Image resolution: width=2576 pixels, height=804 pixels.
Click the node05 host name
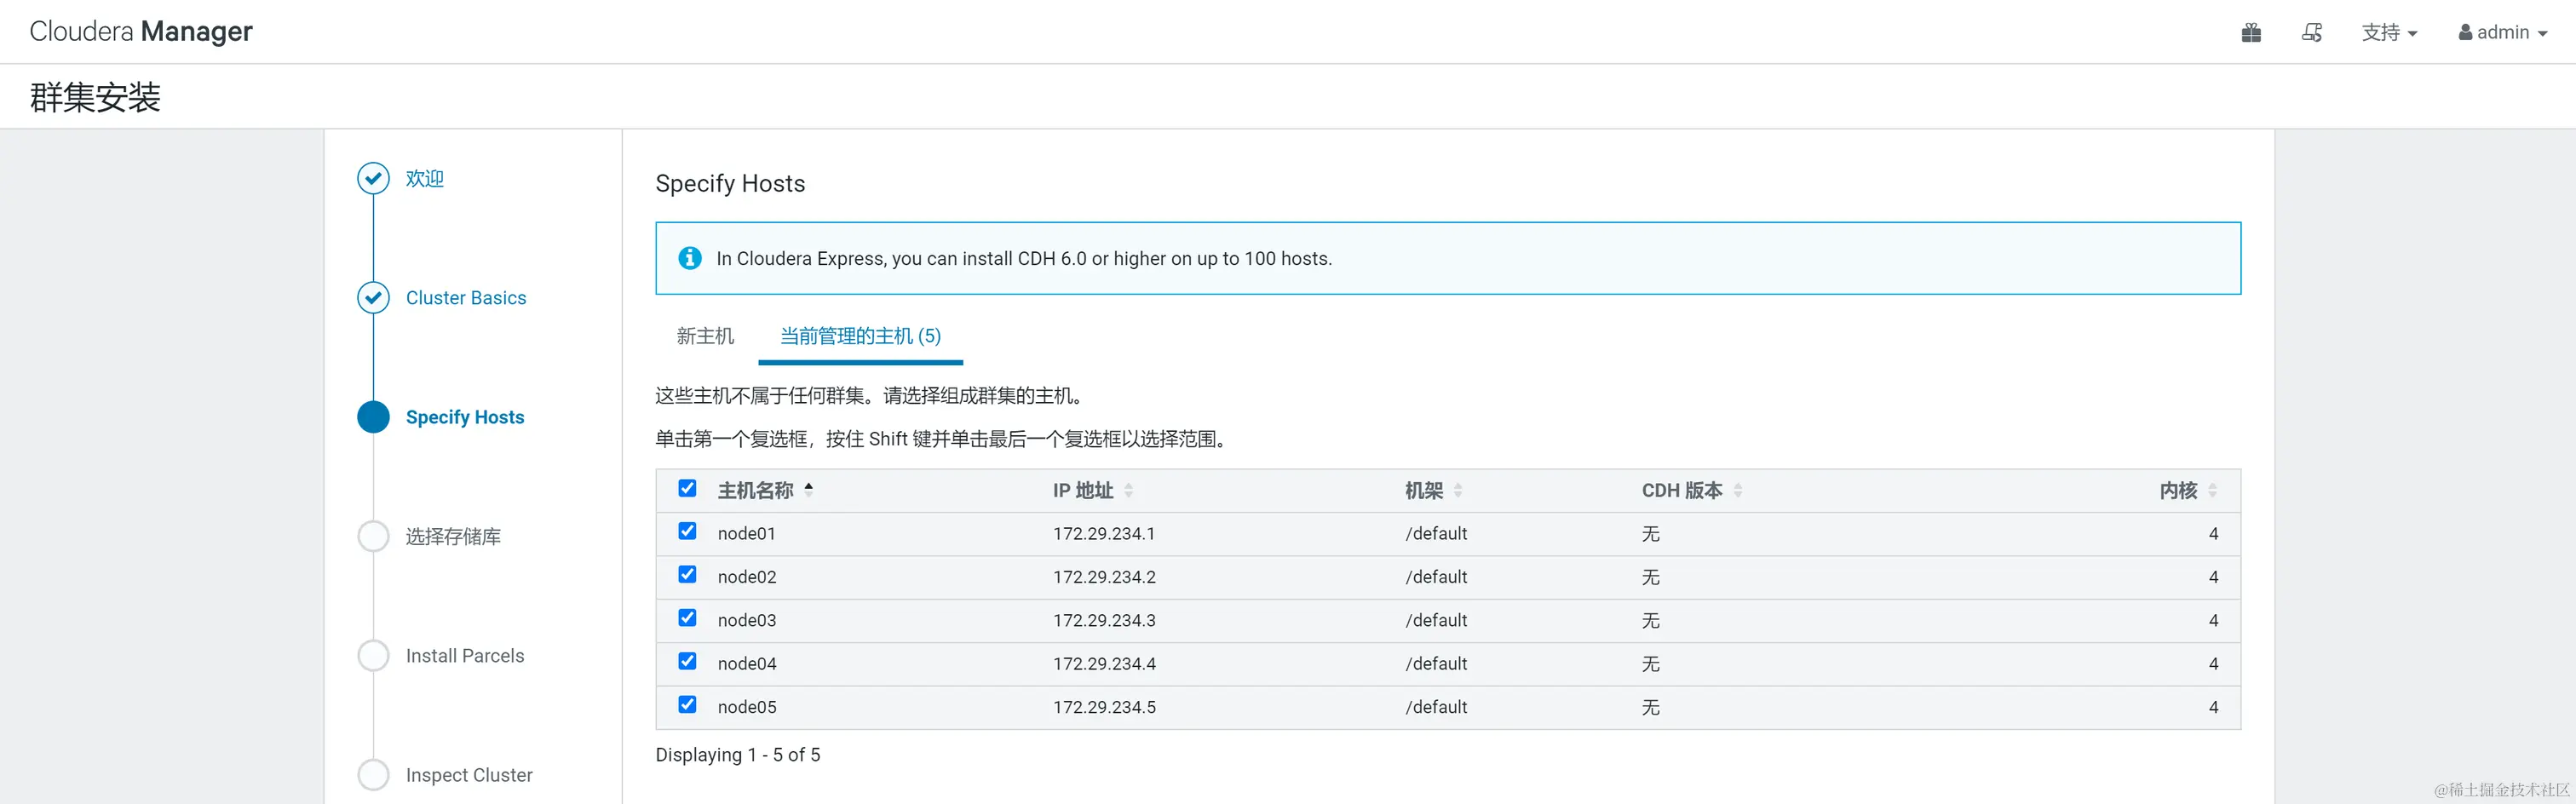pos(747,707)
